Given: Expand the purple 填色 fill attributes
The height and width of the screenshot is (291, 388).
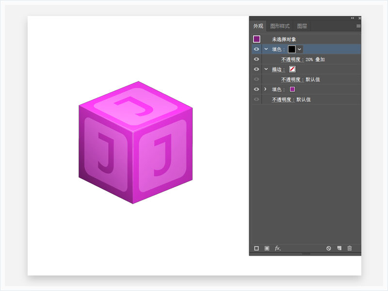Looking at the screenshot, I should pos(265,89).
